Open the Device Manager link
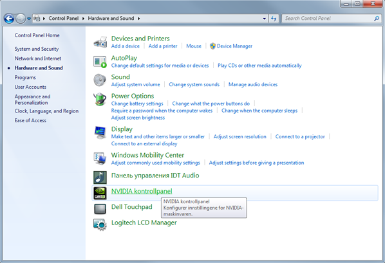Image resolution: width=385 pixels, height=263 pixels. coord(234,46)
